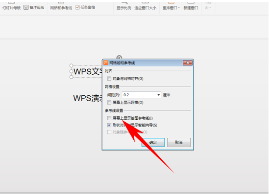The image size is (269, 194).
Task: Check 屏幕上显示网格(D) option
Action: [x=109, y=102]
